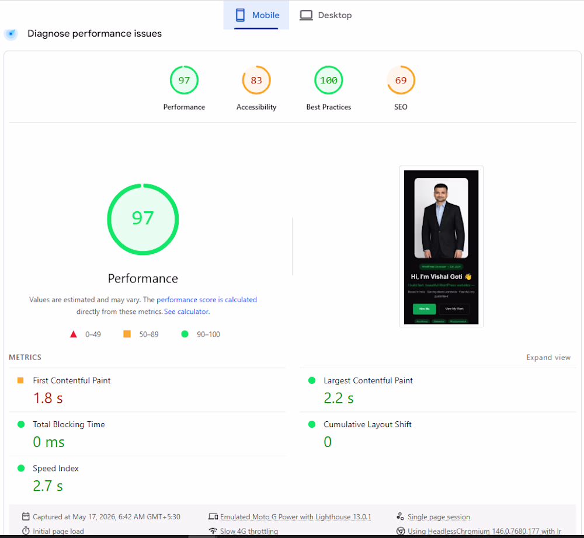Click the signal icon beside Slow 4G throttling
Viewport: 584px width, 538px height.
[x=213, y=531]
